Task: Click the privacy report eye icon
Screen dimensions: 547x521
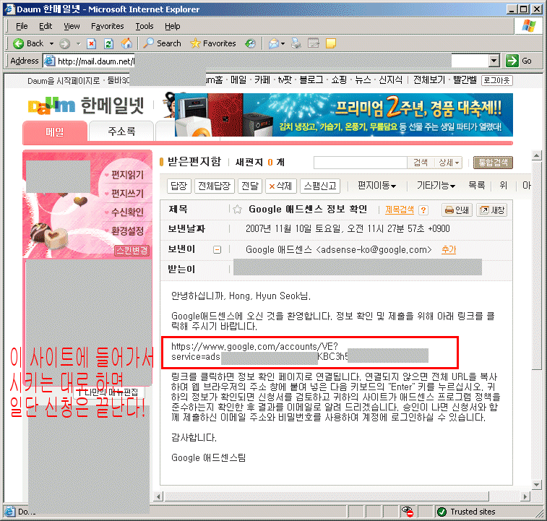Action: (407, 511)
